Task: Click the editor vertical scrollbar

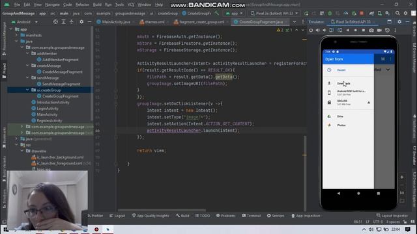Action: tap(305, 174)
